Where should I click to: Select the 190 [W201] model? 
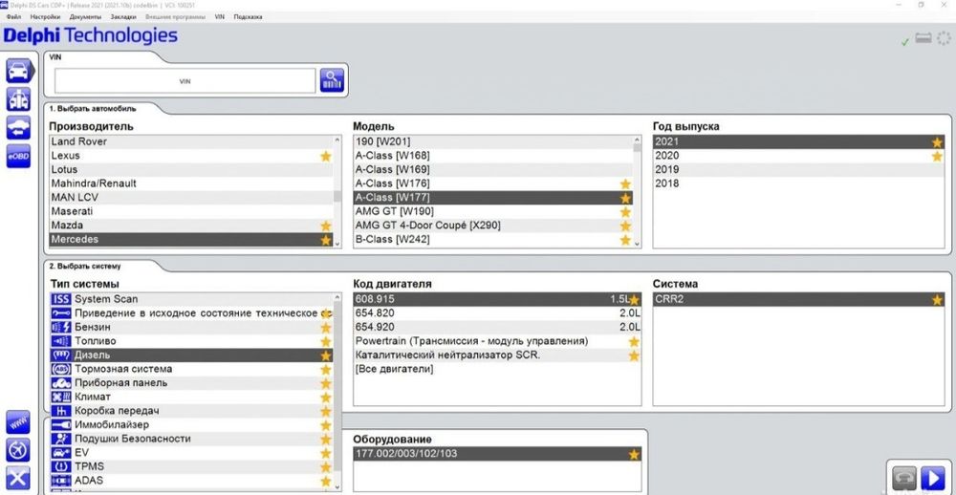click(x=493, y=141)
